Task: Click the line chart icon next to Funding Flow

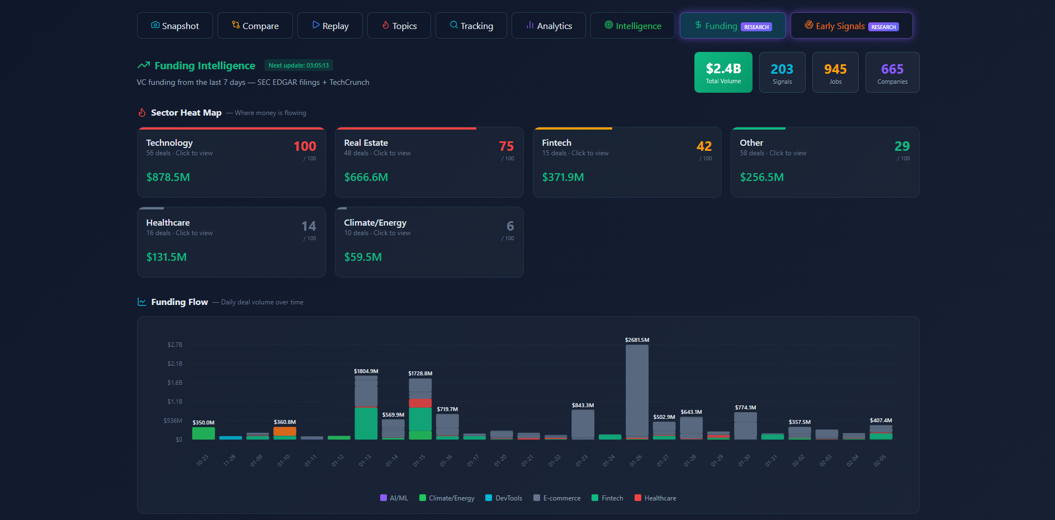Action: click(142, 302)
